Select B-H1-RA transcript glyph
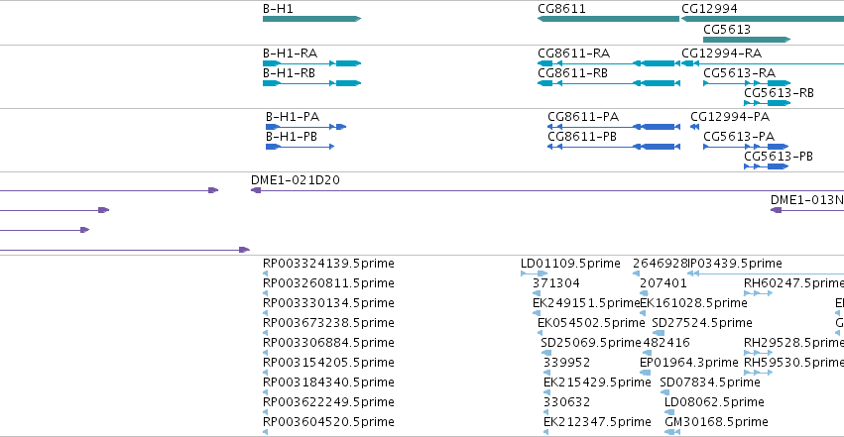 (311, 63)
